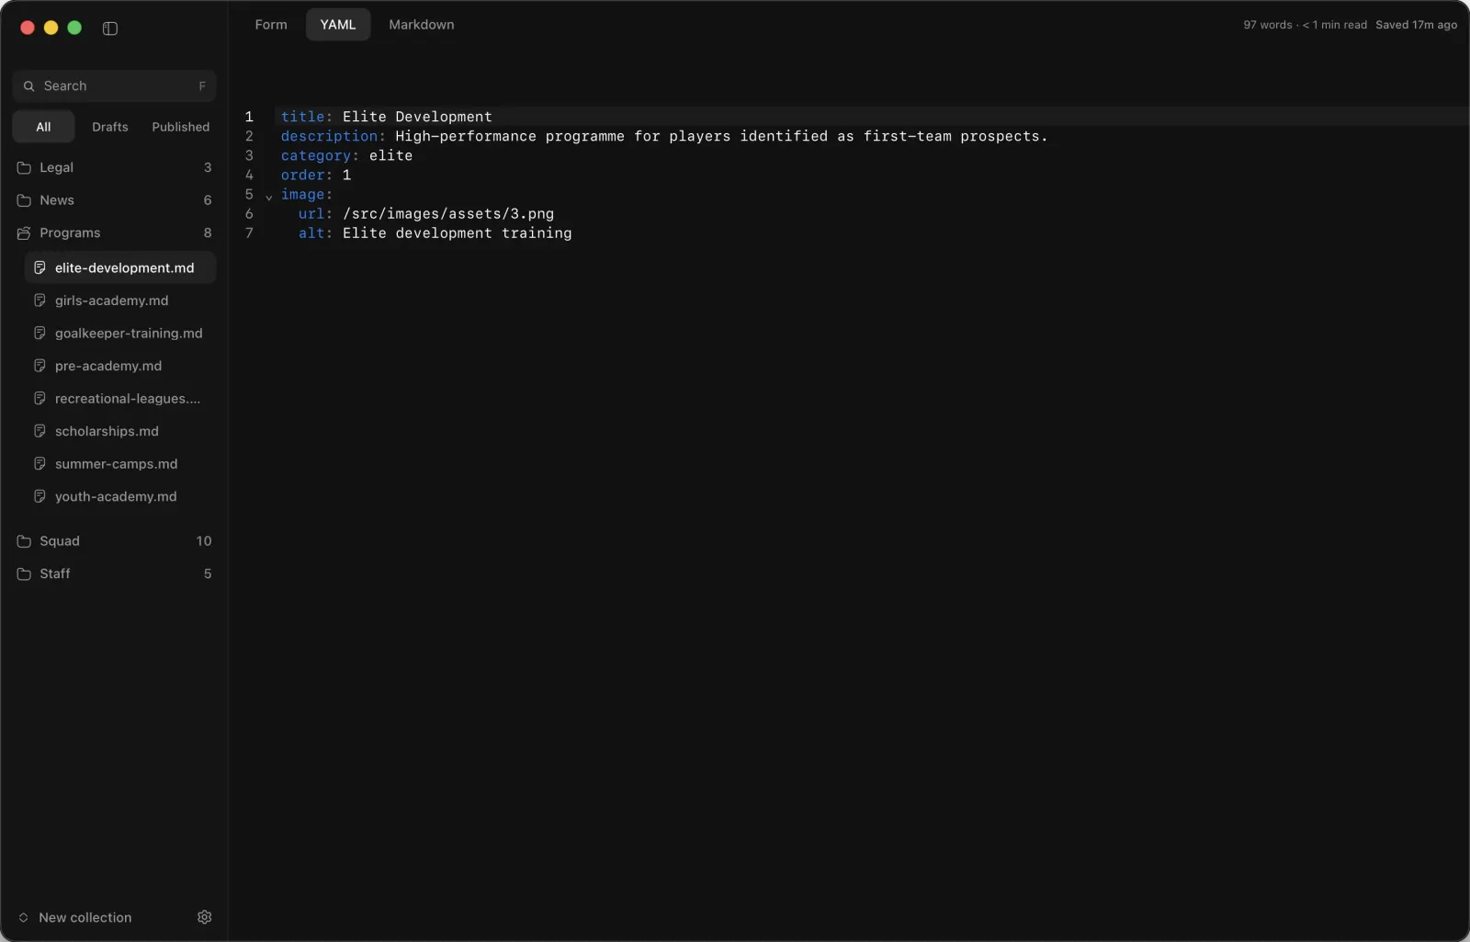Collapse the image block on line 5
1470x942 pixels.
(x=269, y=196)
